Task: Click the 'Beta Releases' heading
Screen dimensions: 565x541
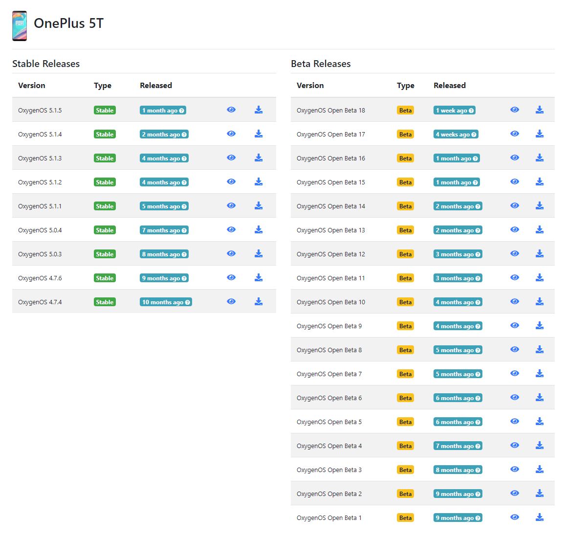Action: pos(321,64)
